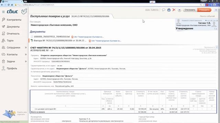
Task: Click the bird emblem icon
Action: pyautogui.click(x=24, y=11)
